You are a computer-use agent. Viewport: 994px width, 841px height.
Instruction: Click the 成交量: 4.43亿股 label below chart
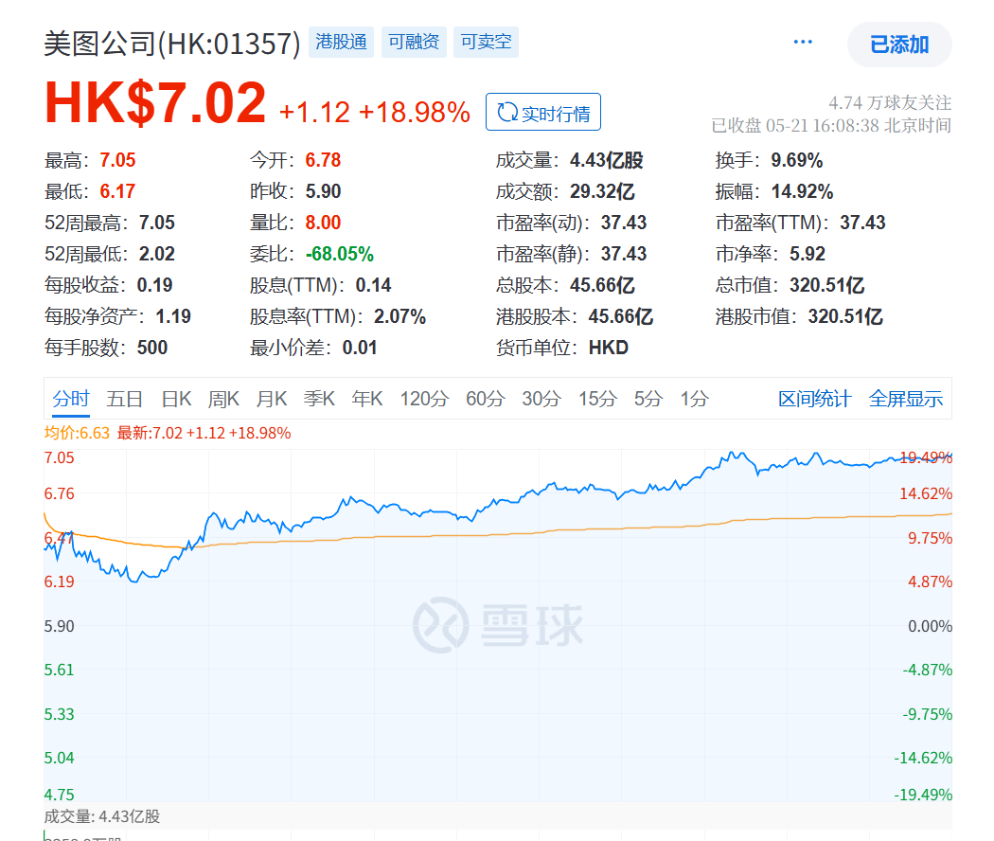point(102,816)
